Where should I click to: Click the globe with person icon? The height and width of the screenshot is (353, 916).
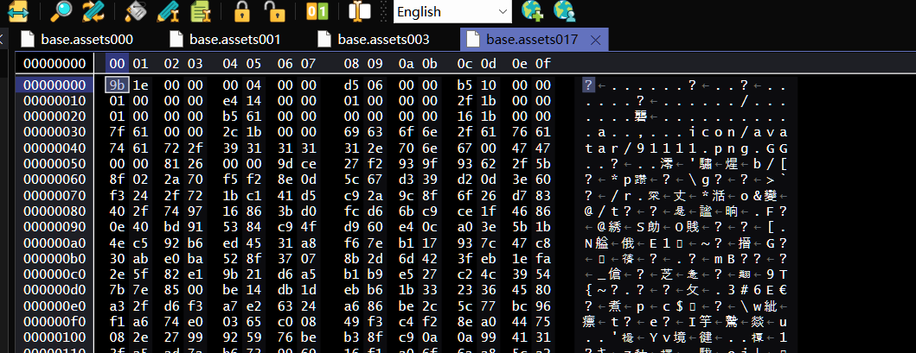tap(564, 11)
